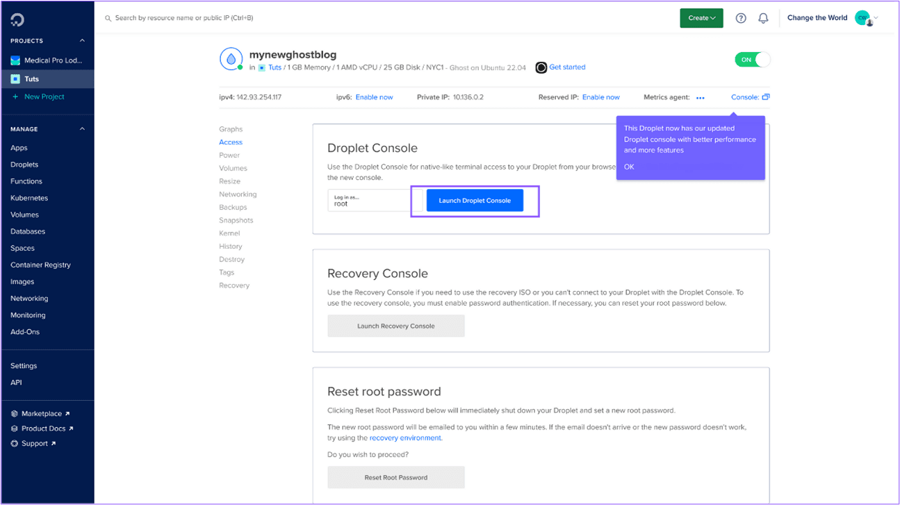Open Settings in the sidebar
900x505 pixels.
click(x=24, y=365)
